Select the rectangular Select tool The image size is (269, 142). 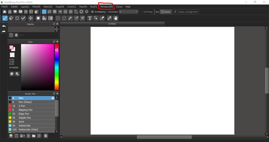pyautogui.click(x=58, y=18)
